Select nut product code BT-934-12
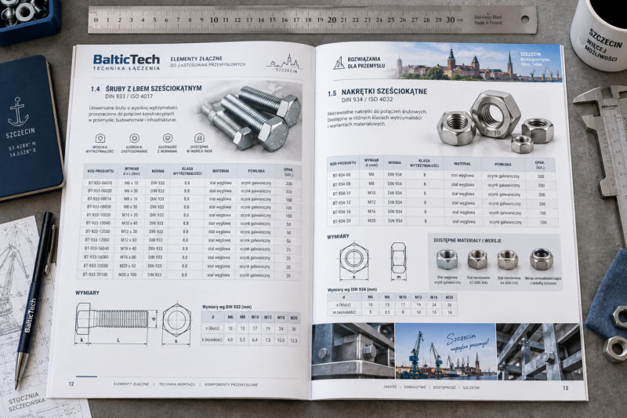 (x=342, y=202)
